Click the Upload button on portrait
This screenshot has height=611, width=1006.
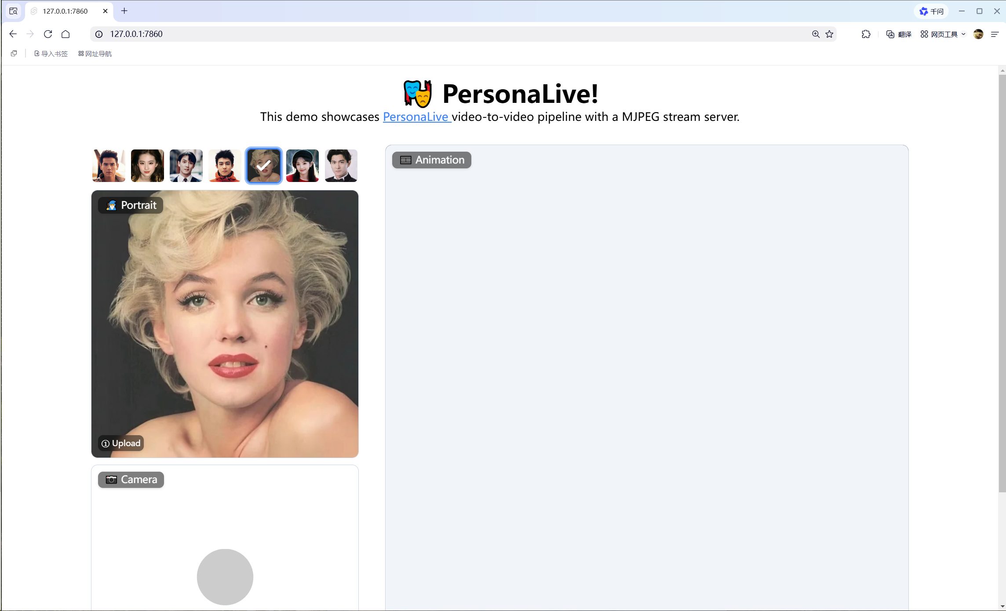pyautogui.click(x=121, y=443)
